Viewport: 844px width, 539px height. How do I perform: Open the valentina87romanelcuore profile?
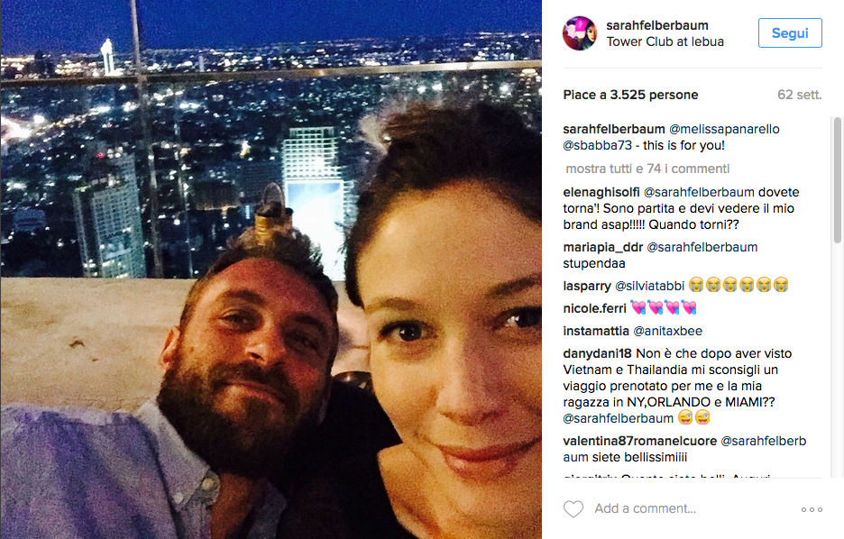click(x=639, y=441)
